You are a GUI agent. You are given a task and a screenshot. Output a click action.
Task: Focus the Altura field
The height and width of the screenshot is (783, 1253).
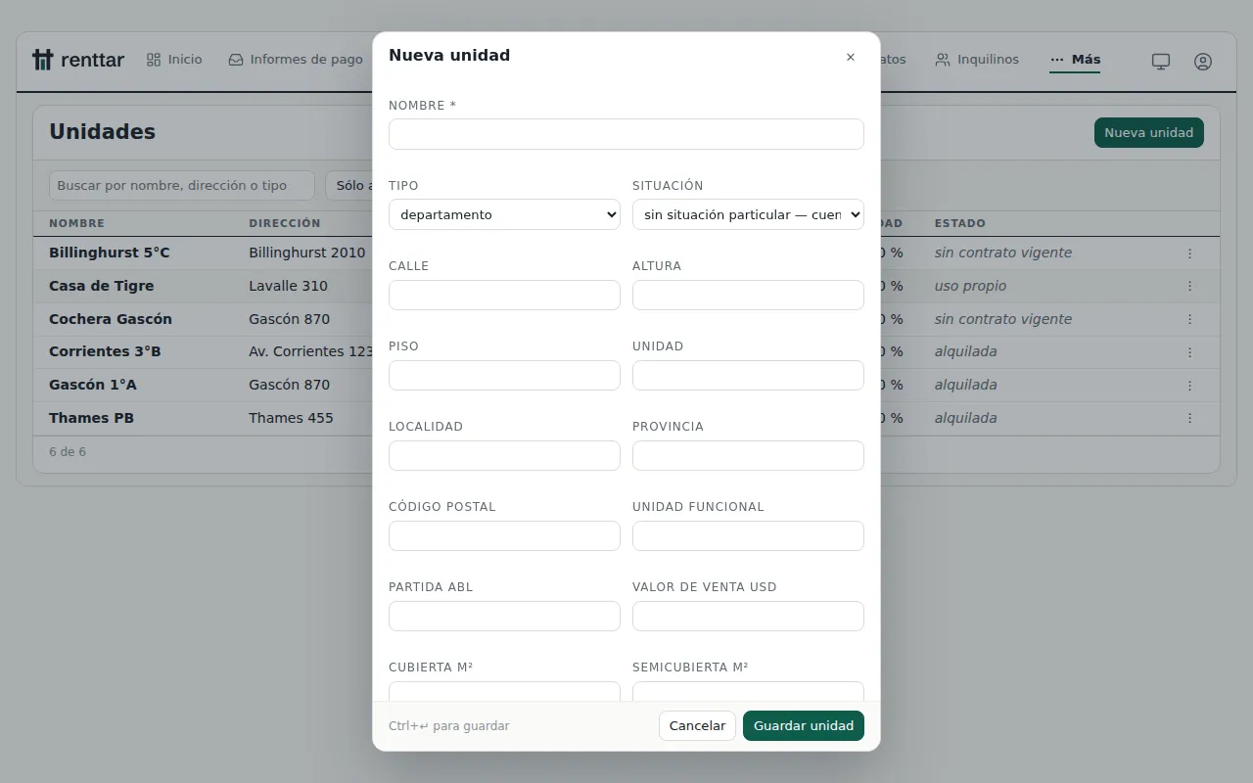point(748,295)
